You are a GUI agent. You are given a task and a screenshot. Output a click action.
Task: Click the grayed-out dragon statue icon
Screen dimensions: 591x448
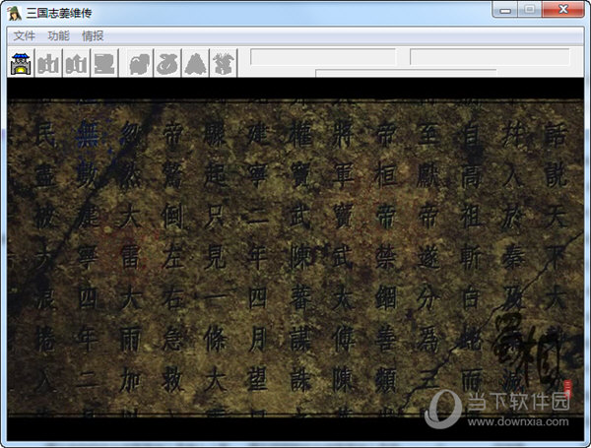(224, 63)
